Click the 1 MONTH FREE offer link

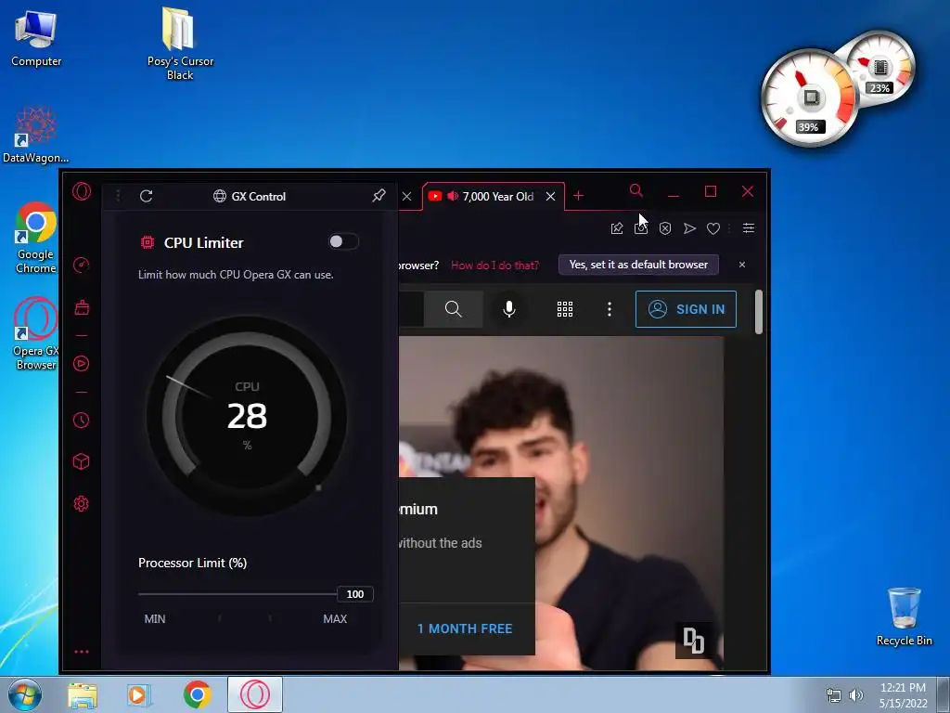(x=465, y=629)
